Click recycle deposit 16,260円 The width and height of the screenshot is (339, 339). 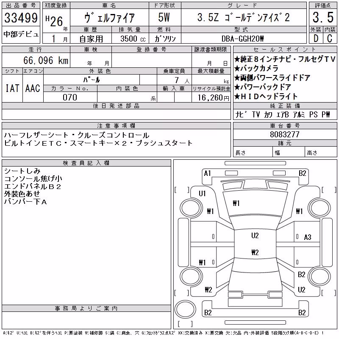[x=214, y=98]
